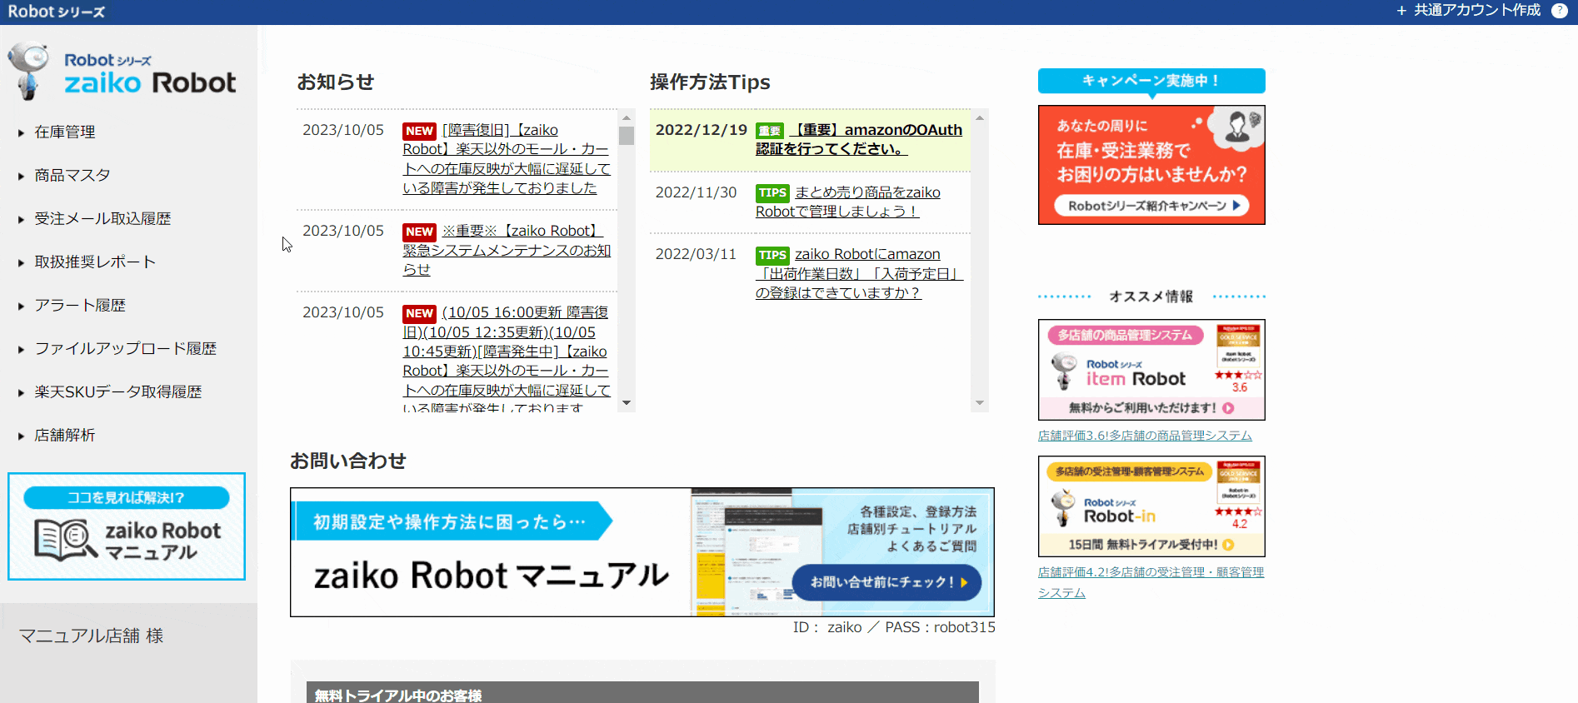Click the Robotシリーズ紹介キャンペーン button
Screen dimensions: 1578x703
pos(1152,206)
